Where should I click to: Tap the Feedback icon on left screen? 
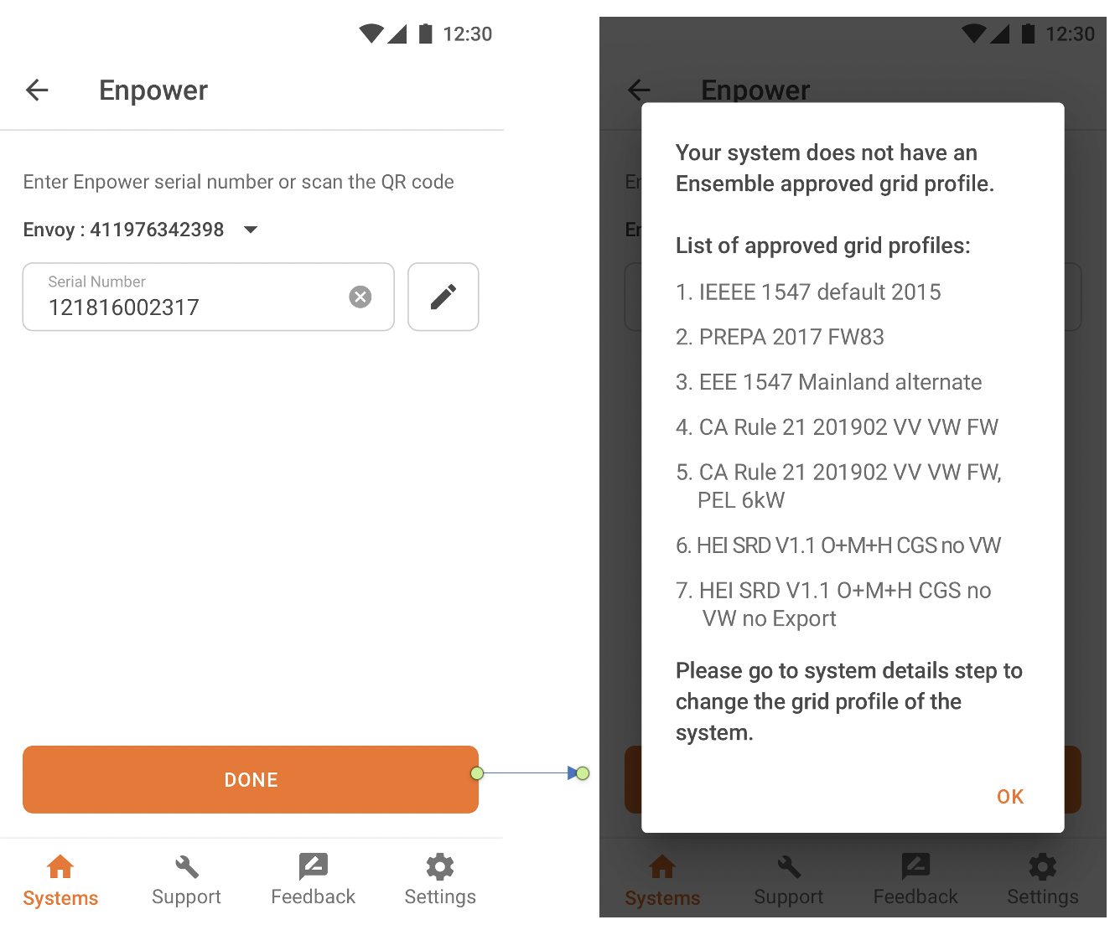[x=313, y=867]
